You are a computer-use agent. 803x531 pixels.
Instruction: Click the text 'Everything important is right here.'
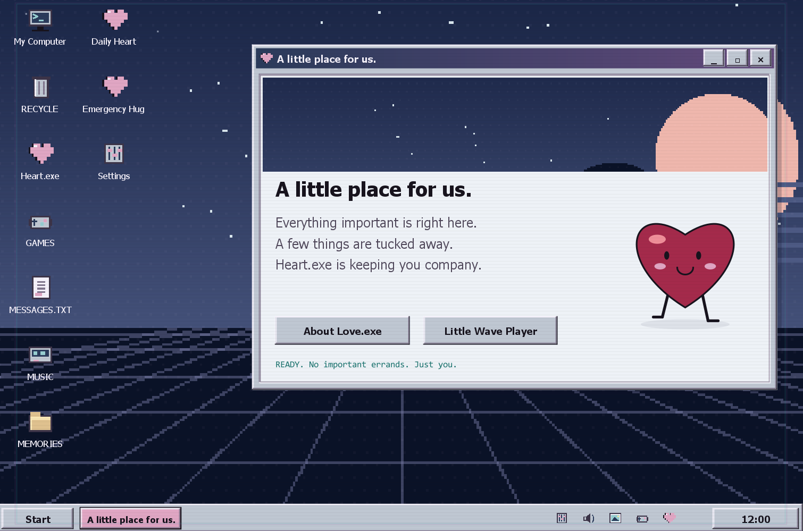[376, 223]
